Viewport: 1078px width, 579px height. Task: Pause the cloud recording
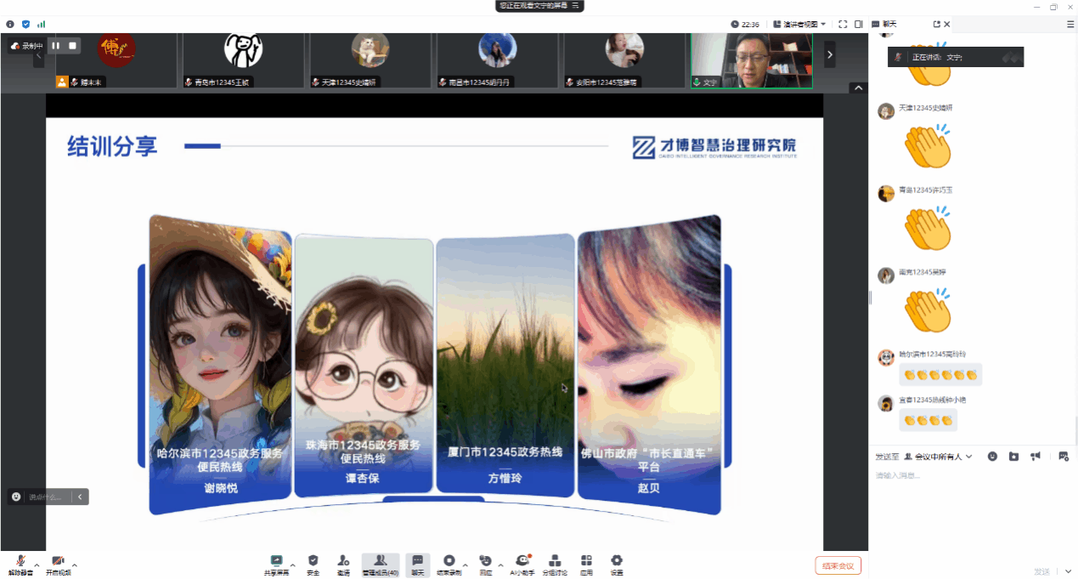pos(55,46)
